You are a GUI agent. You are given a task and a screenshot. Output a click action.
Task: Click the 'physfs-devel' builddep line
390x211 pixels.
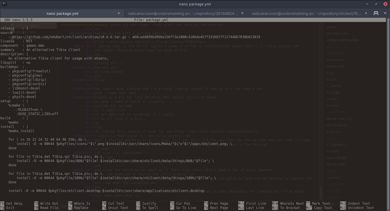pyautogui.click(x=22, y=97)
